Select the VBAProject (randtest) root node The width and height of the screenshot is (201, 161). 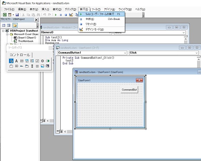coord(24,31)
